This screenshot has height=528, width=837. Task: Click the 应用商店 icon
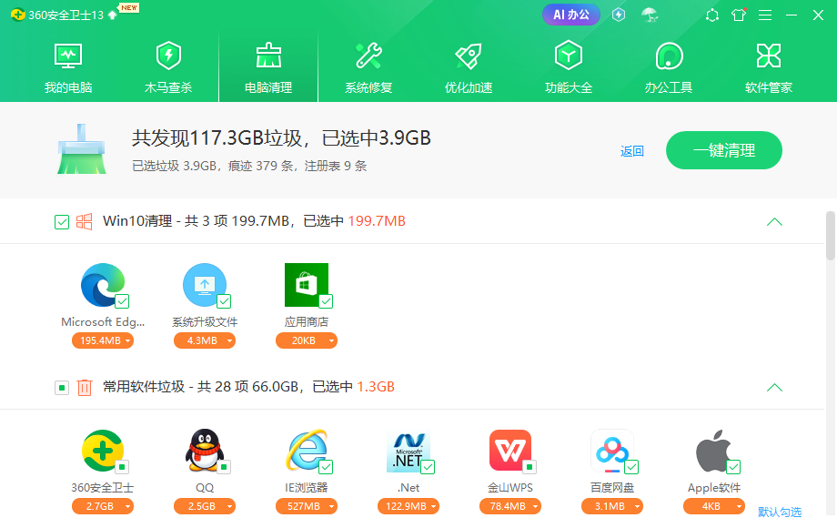pyautogui.click(x=307, y=285)
